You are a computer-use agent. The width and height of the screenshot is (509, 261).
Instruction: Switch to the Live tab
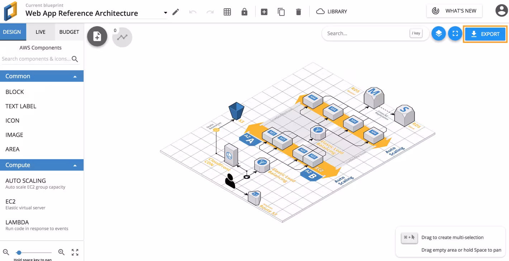[41, 32]
